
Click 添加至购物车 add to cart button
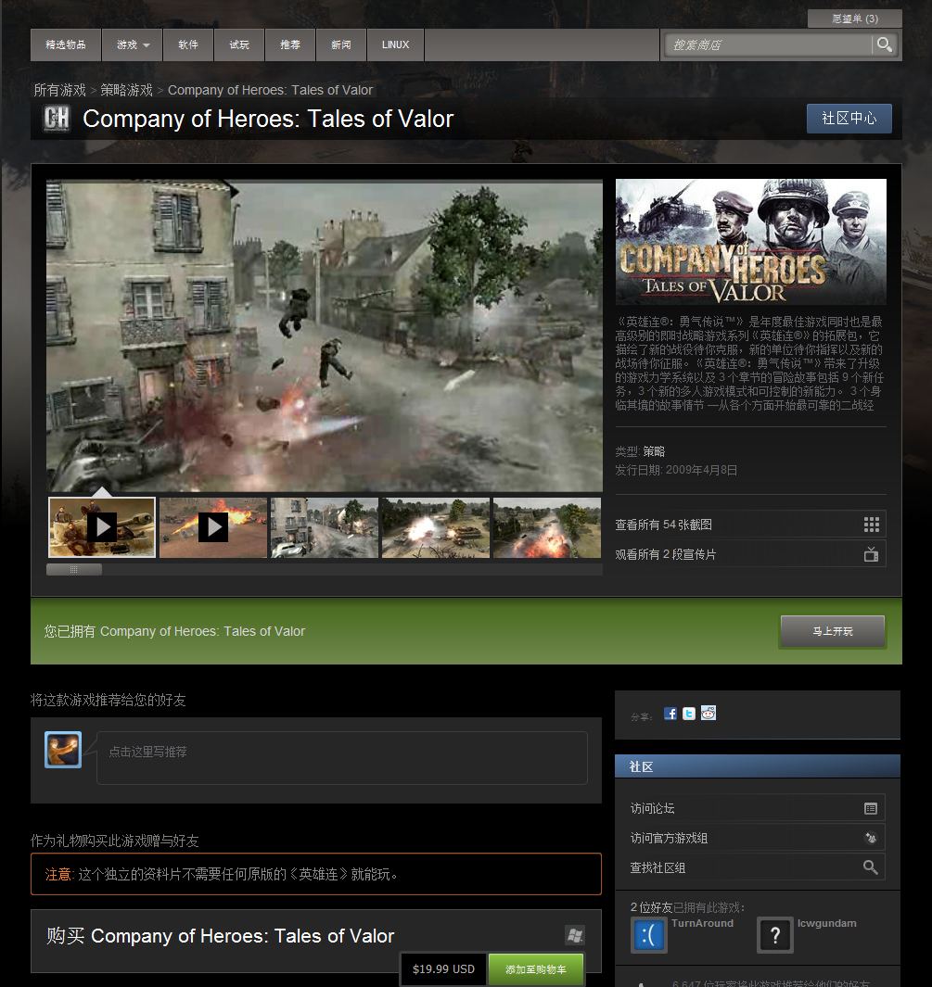click(x=536, y=969)
